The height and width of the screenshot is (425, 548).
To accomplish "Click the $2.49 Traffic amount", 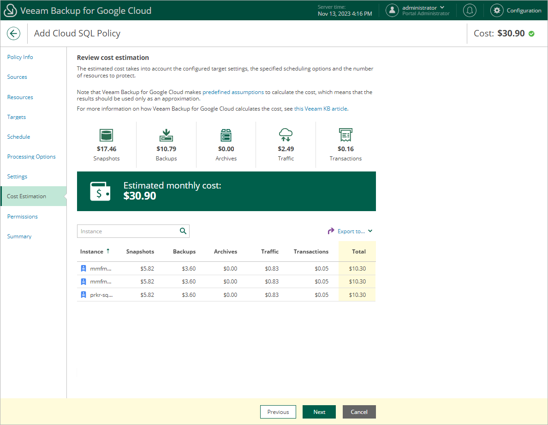I will pyautogui.click(x=286, y=149).
